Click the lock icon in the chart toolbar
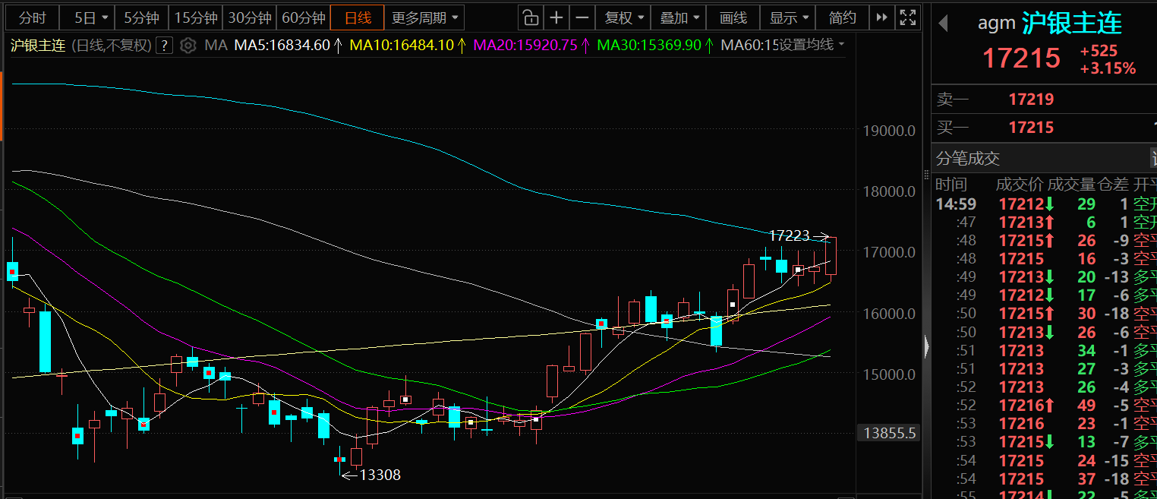 (531, 17)
